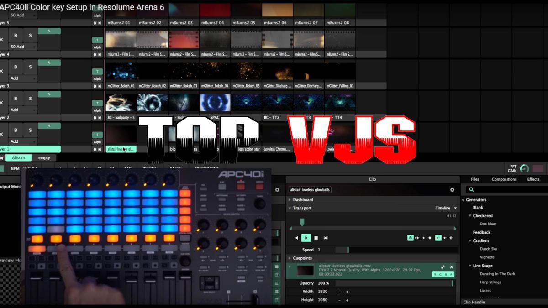The width and height of the screenshot is (548, 308).
Task: Open the Clip panel header tab
Action: [372, 179]
